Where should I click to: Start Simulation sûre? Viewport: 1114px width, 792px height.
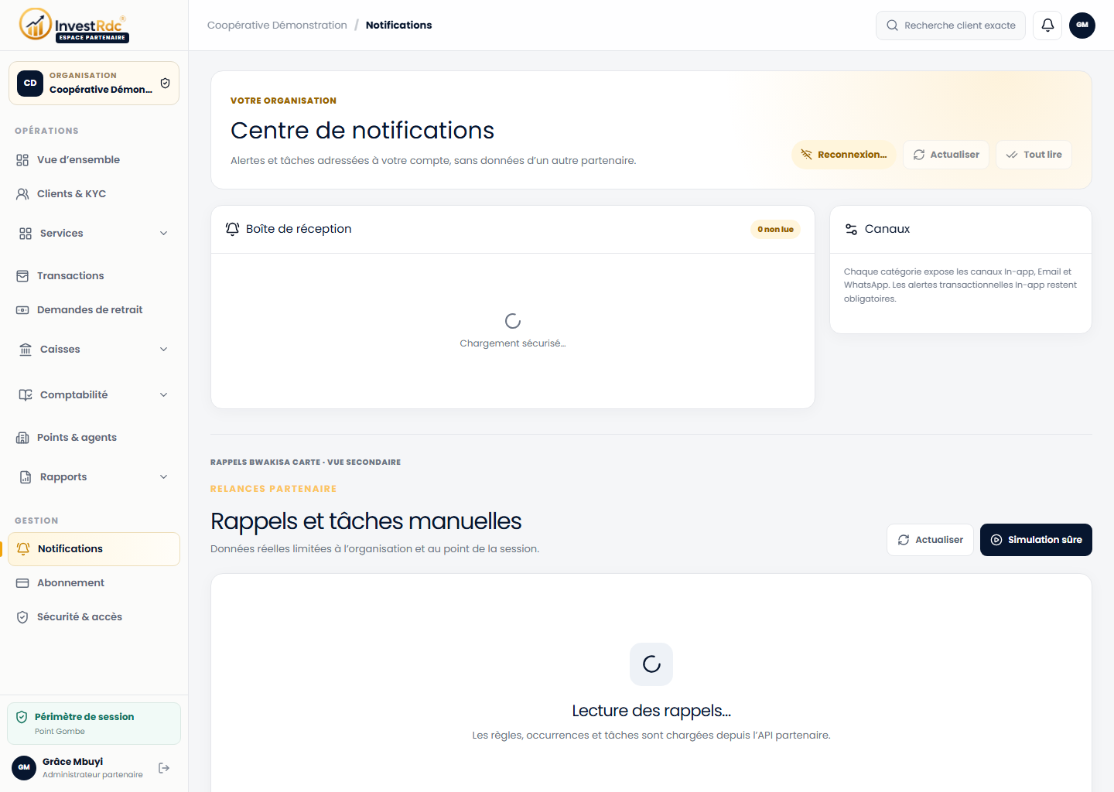[x=1036, y=540]
